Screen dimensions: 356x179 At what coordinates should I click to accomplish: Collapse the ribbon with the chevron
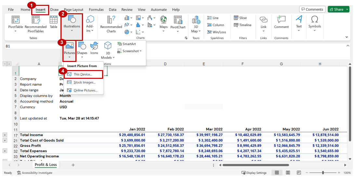tap(347, 38)
